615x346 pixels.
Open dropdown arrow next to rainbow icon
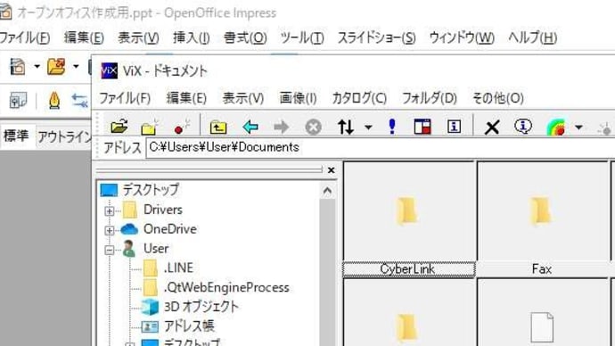tap(578, 128)
